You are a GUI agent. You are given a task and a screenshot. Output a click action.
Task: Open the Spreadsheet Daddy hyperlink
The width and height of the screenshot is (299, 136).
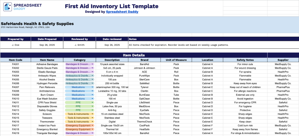(122, 12)
